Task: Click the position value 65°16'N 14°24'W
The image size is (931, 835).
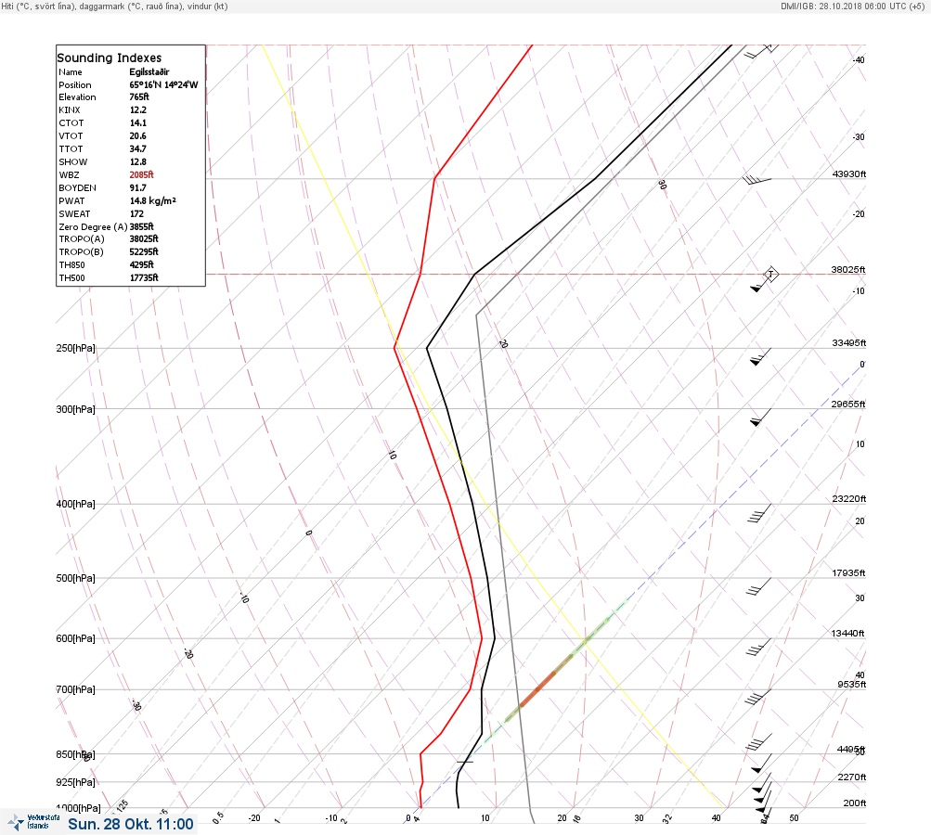Action: coord(163,84)
